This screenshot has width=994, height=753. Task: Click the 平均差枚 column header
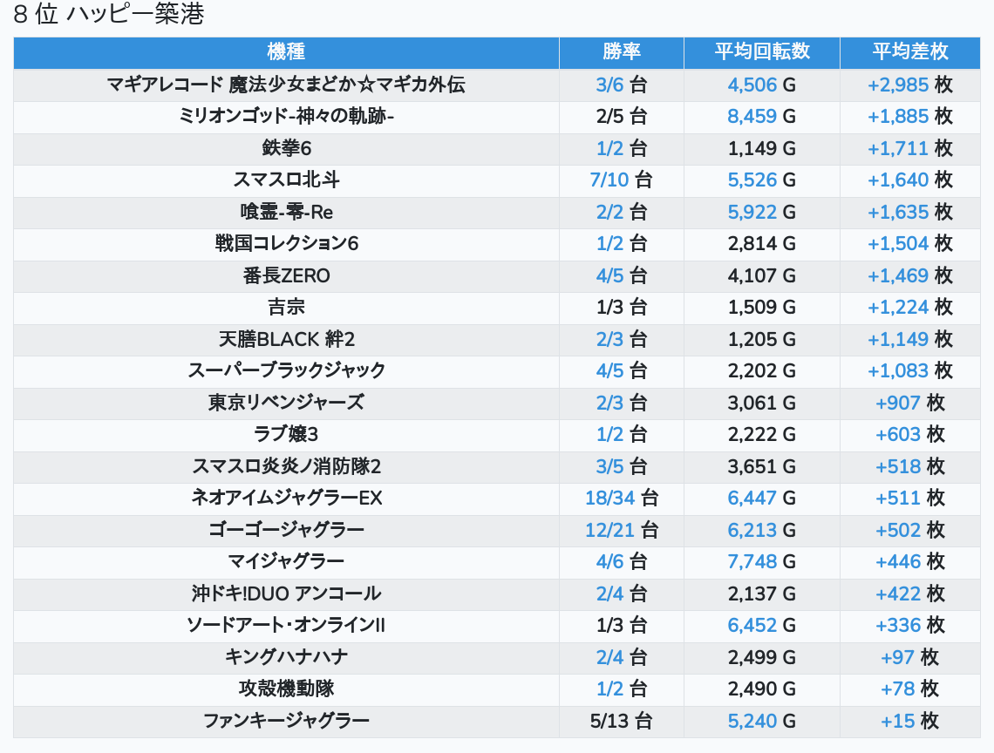[x=909, y=52]
